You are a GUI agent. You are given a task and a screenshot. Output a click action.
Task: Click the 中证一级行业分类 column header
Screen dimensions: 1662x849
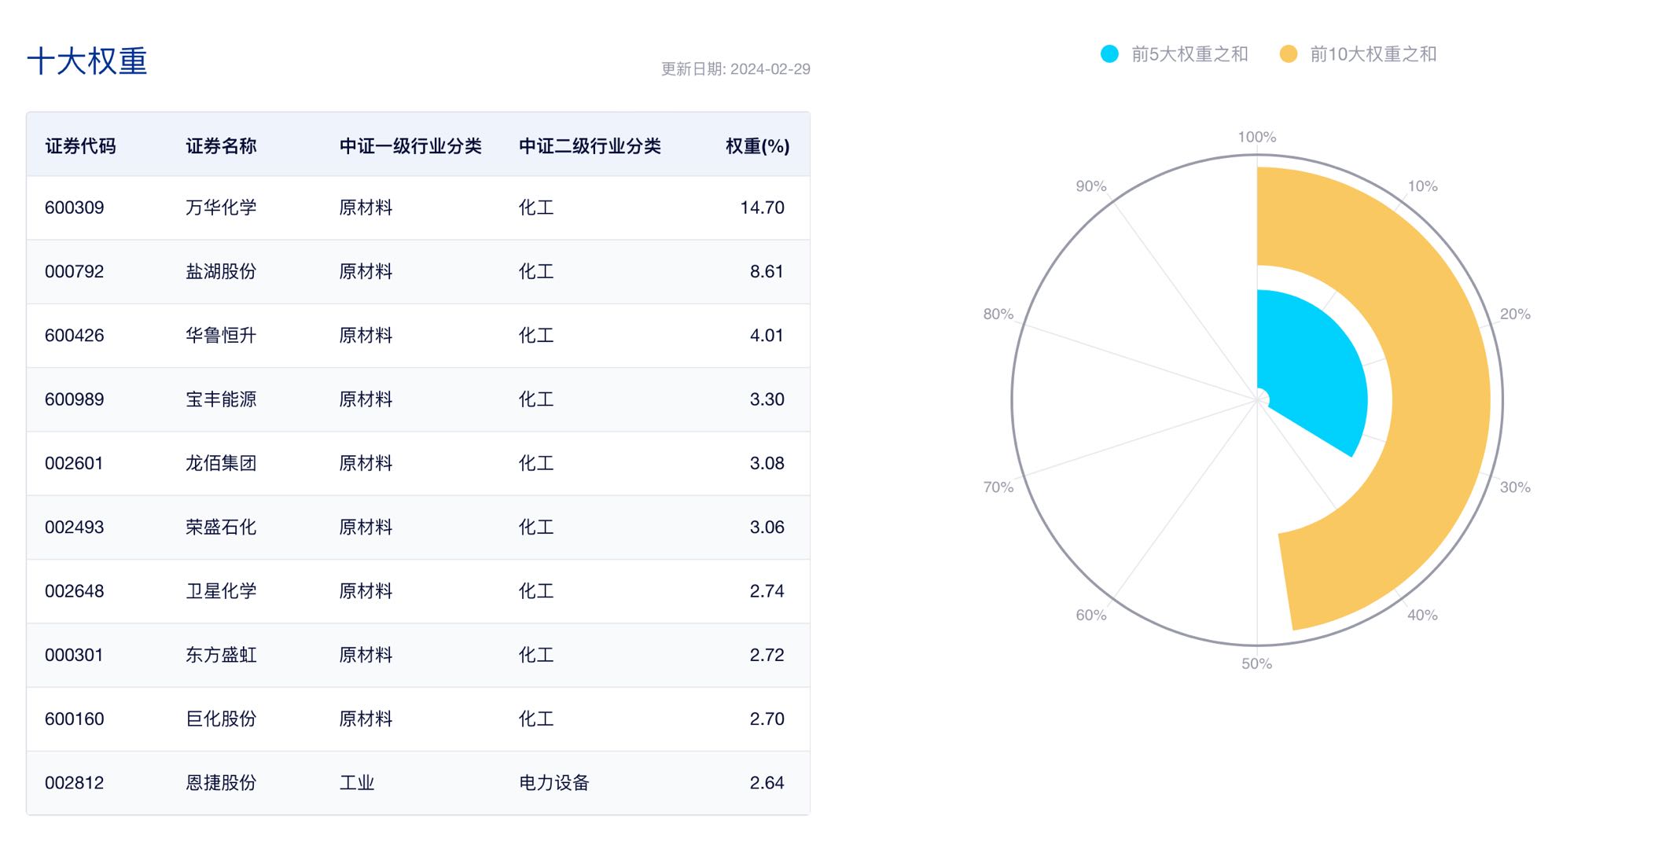click(x=410, y=146)
